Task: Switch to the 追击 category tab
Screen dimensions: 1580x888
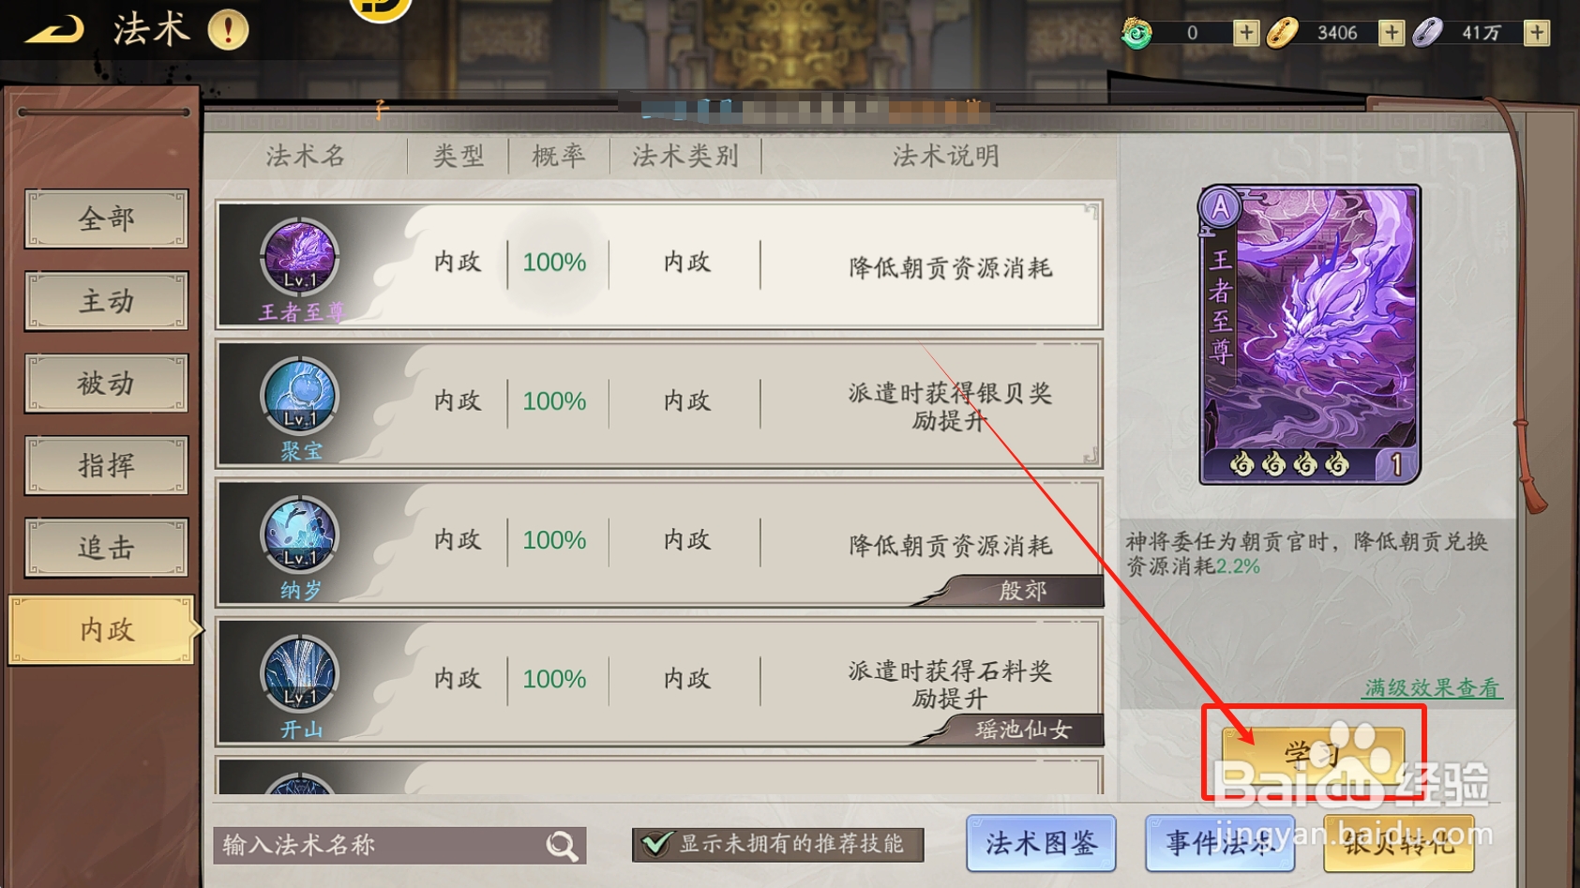Action: pyautogui.click(x=106, y=548)
